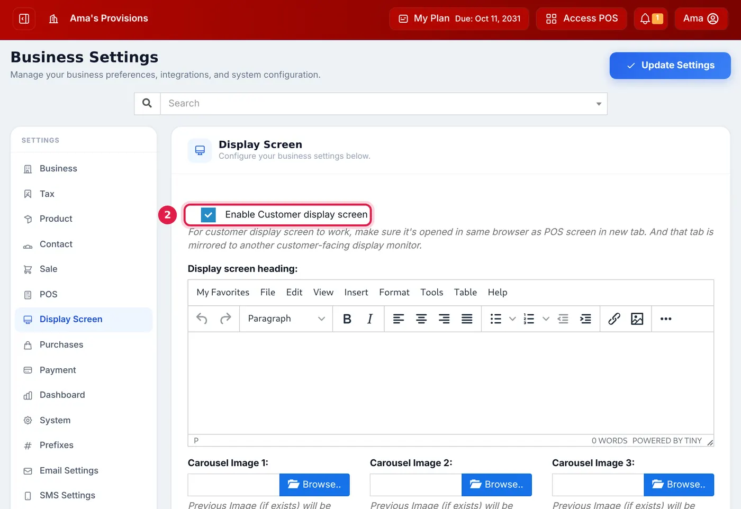Image resolution: width=741 pixels, height=509 pixels.
Task: Open the Paragraph format dropdown
Action: click(x=286, y=319)
